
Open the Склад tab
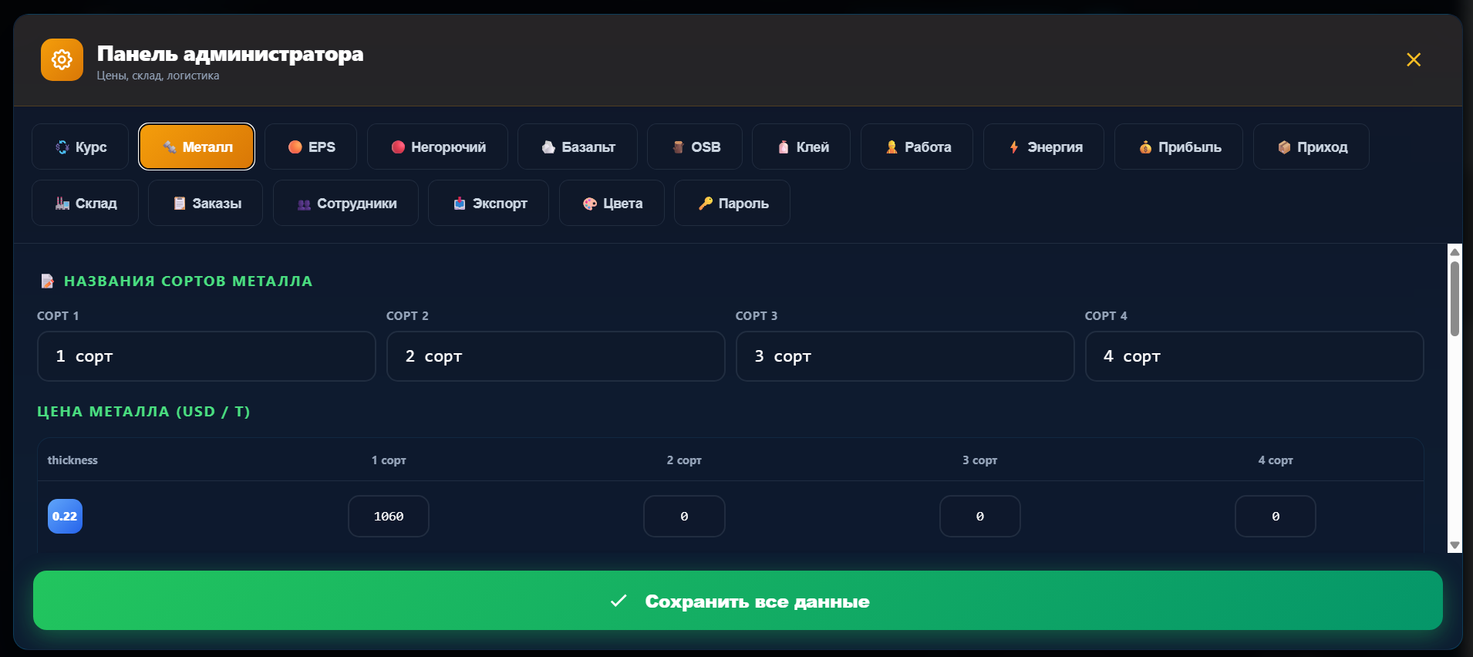(x=85, y=203)
